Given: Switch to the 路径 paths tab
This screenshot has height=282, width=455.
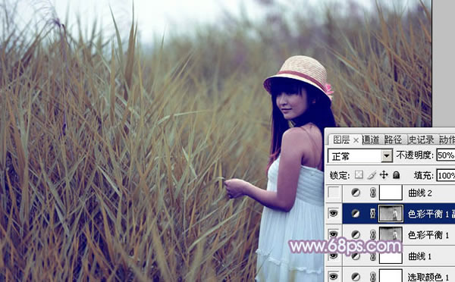Looking at the screenshot, I should tap(393, 139).
